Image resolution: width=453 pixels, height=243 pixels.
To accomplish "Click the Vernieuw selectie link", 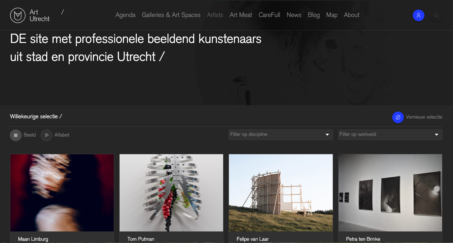I will (424, 117).
